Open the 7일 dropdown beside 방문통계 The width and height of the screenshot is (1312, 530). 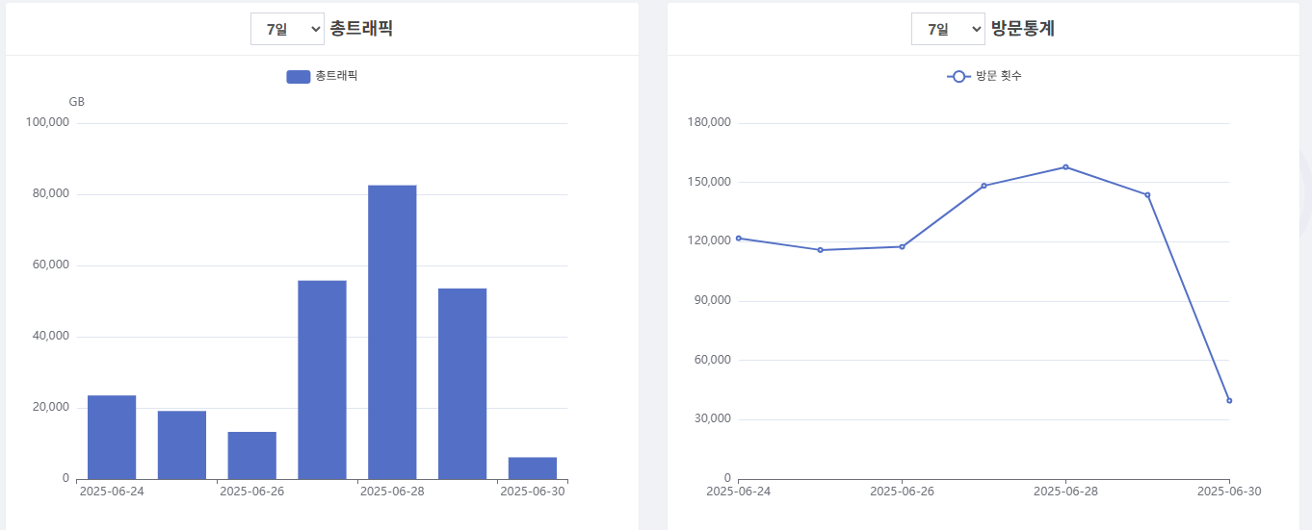948,29
